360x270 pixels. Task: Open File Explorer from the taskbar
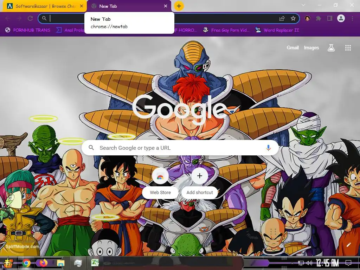(x=60, y=263)
